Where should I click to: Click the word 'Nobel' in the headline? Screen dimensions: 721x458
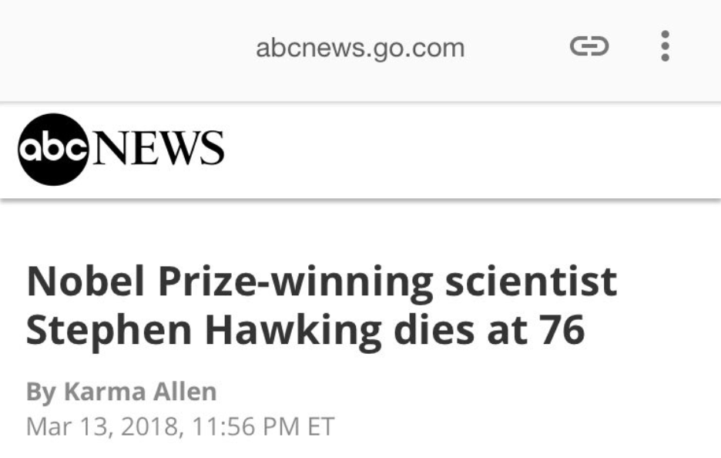coord(87,282)
